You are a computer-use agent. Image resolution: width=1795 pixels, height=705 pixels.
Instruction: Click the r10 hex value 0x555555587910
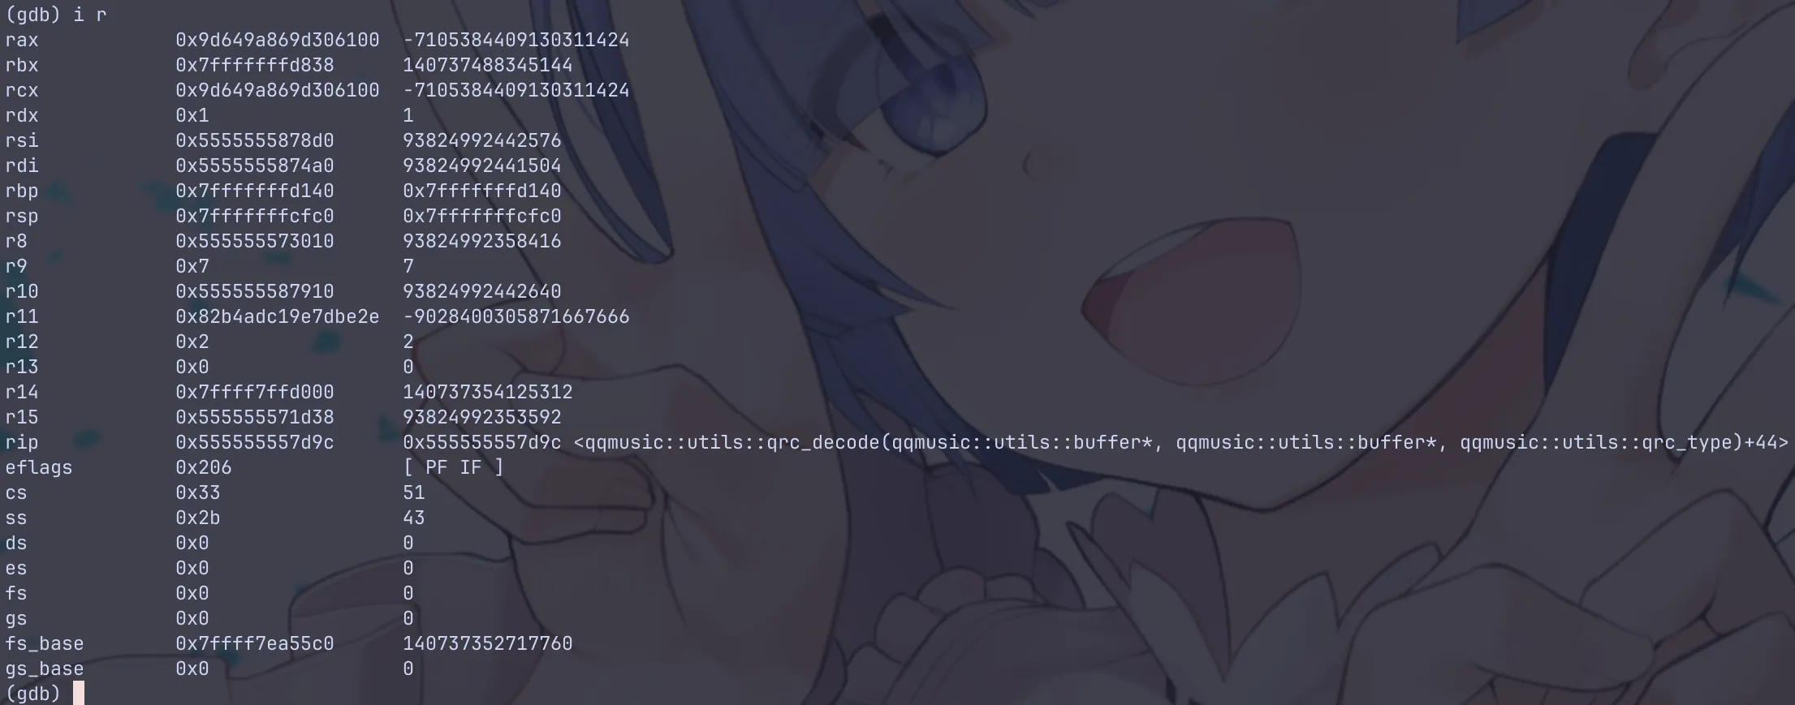click(x=255, y=291)
